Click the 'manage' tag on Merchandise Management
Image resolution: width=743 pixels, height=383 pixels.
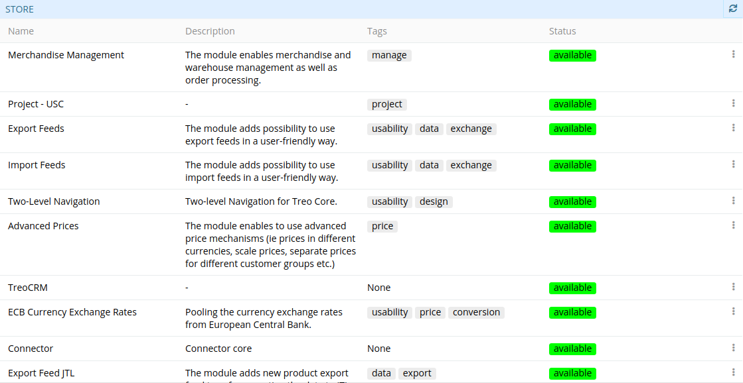coord(389,56)
